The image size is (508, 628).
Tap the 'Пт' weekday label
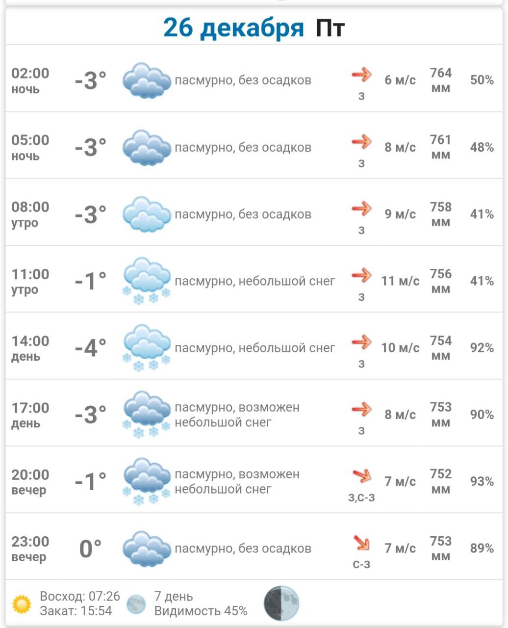(x=330, y=27)
